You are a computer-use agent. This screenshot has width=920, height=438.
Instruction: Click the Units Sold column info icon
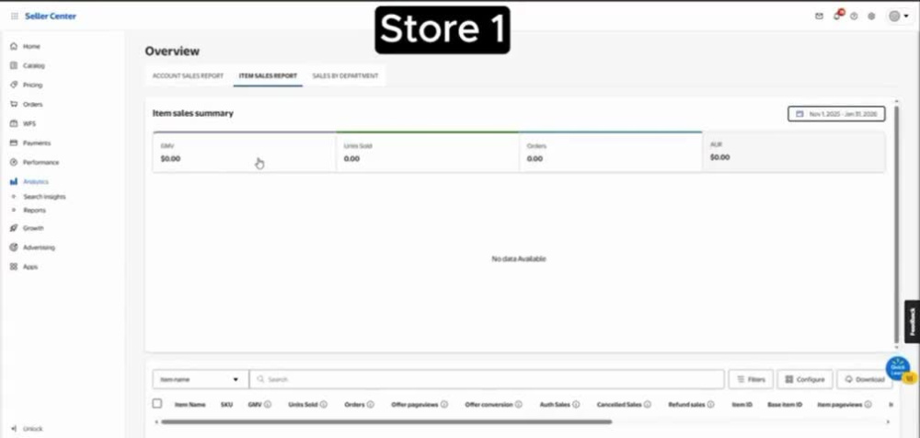(x=323, y=405)
